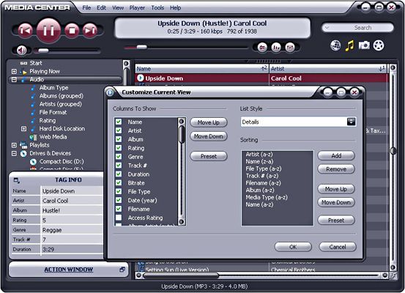Toggle the Genre column checkbox
The width and height of the screenshot is (405, 293).
[119, 157]
